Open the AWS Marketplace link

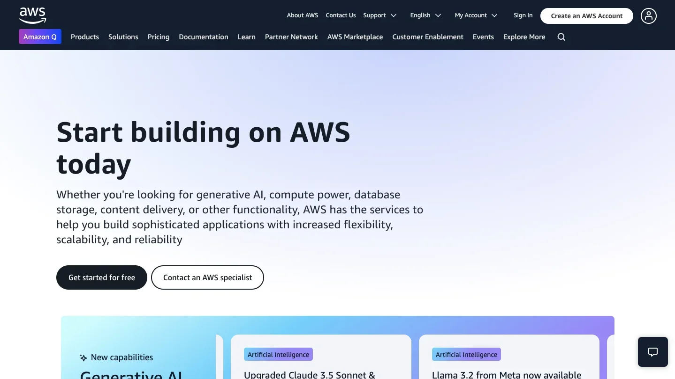click(x=355, y=37)
